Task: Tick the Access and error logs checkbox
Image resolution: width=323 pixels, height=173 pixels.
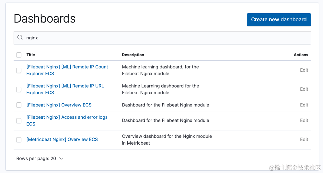Action: pyautogui.click(x=19, y=121)
